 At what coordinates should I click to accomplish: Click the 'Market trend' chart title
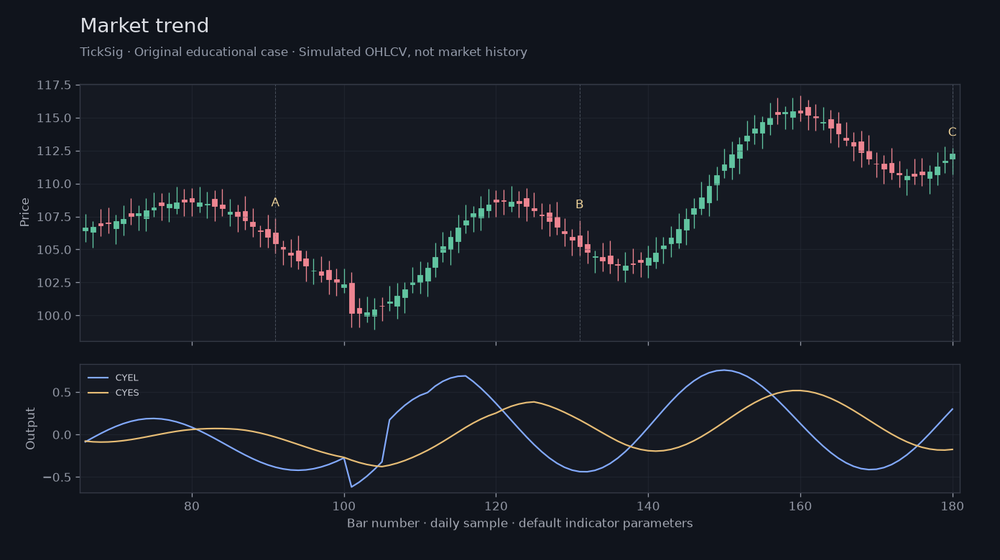click(x=144, y=27)
